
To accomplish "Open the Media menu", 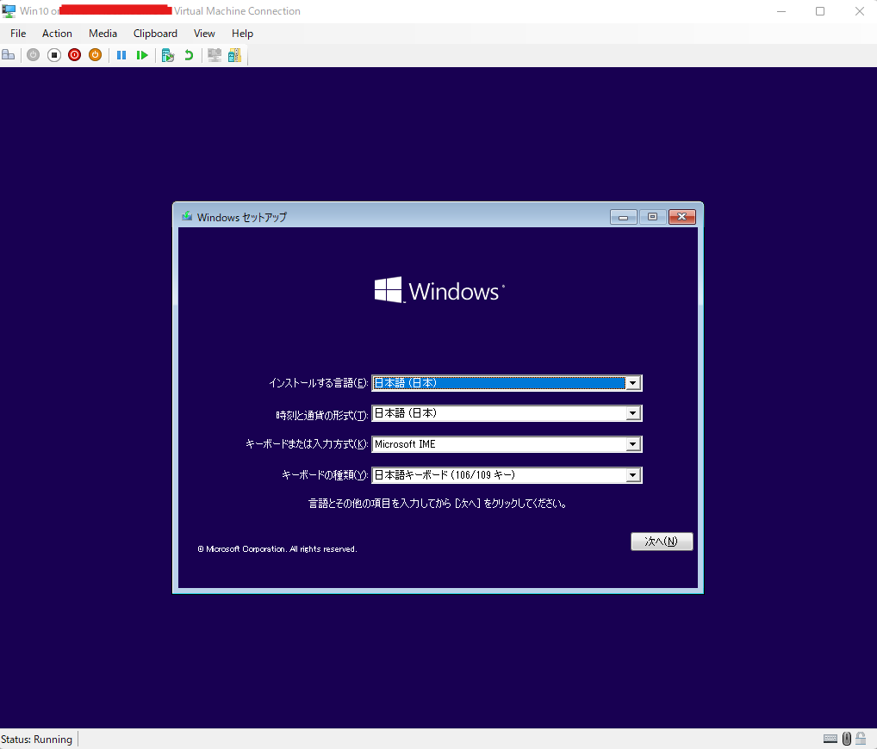I will (x=103, y=34).
